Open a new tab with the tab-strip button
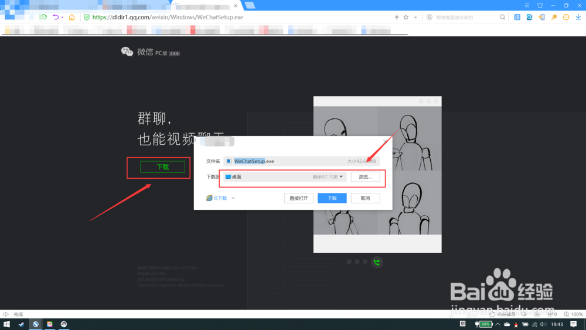The image size is (586, 330). pos(250,5)
